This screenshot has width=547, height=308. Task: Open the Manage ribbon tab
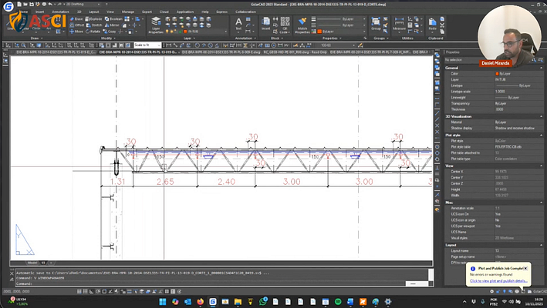point(128,12)
